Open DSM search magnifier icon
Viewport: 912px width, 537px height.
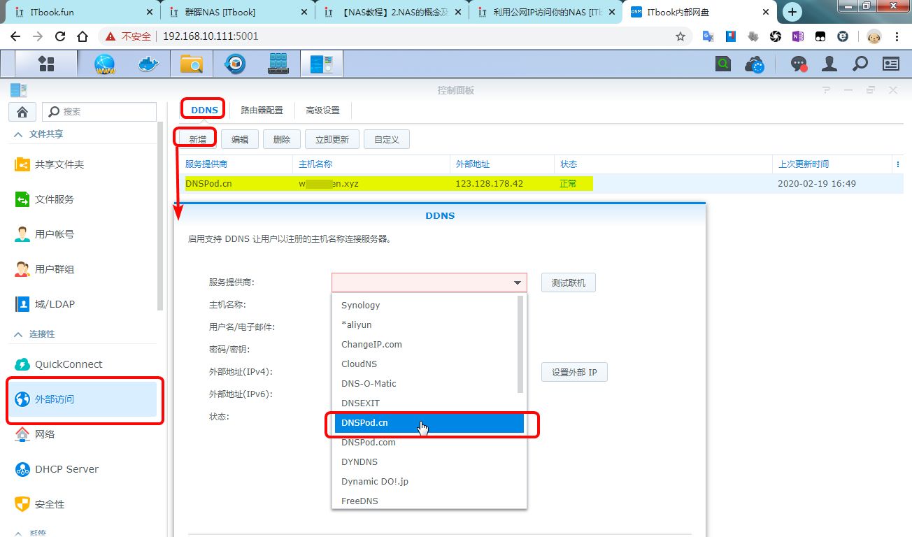[860, 64]
